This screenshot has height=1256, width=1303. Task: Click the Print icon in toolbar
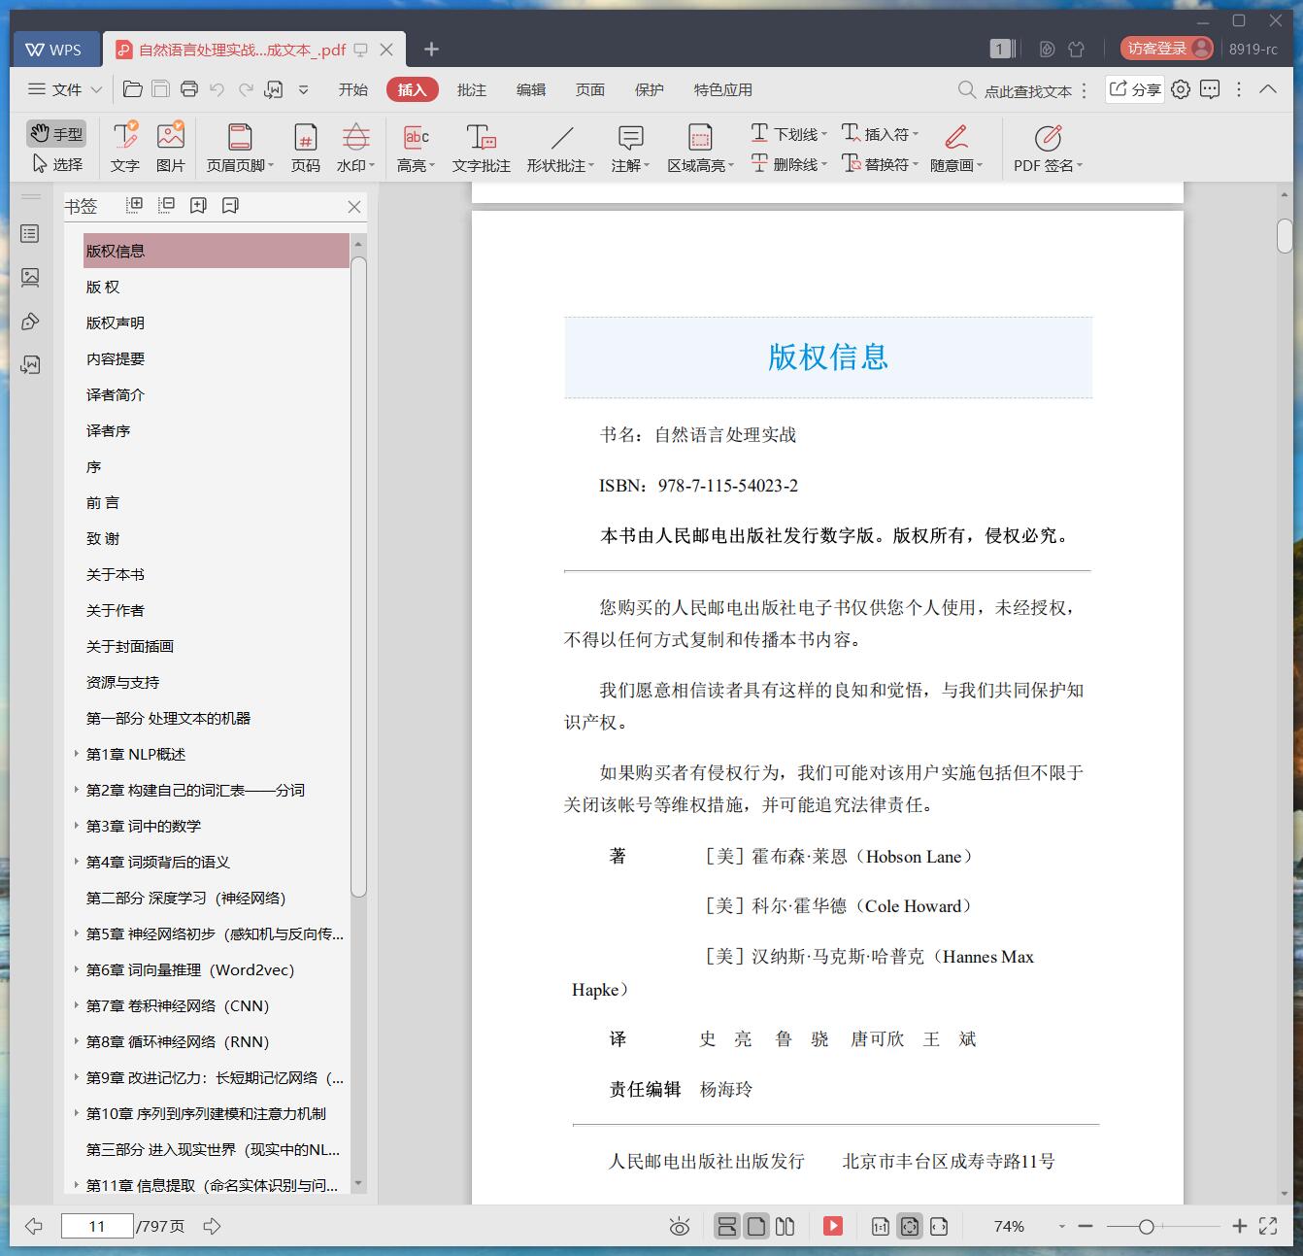[189, 89]
